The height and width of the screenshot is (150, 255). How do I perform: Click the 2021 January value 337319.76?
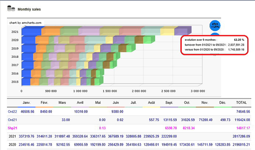[27, 136]
